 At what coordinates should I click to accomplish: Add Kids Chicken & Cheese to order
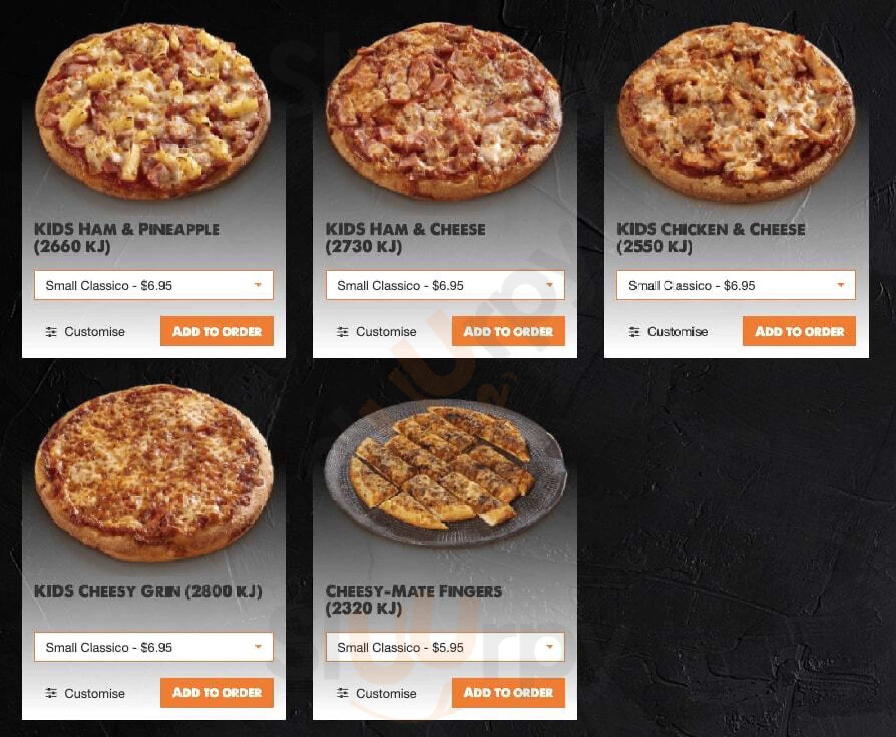coord(799,331)
